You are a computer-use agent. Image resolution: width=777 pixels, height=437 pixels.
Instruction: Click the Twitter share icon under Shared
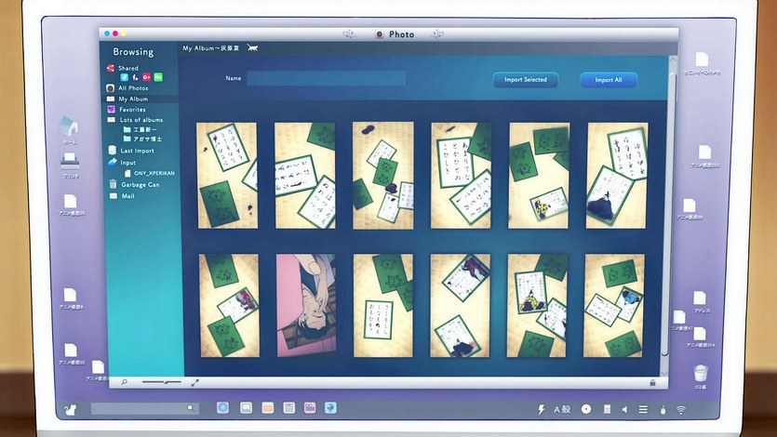click(x=125, y=77)
